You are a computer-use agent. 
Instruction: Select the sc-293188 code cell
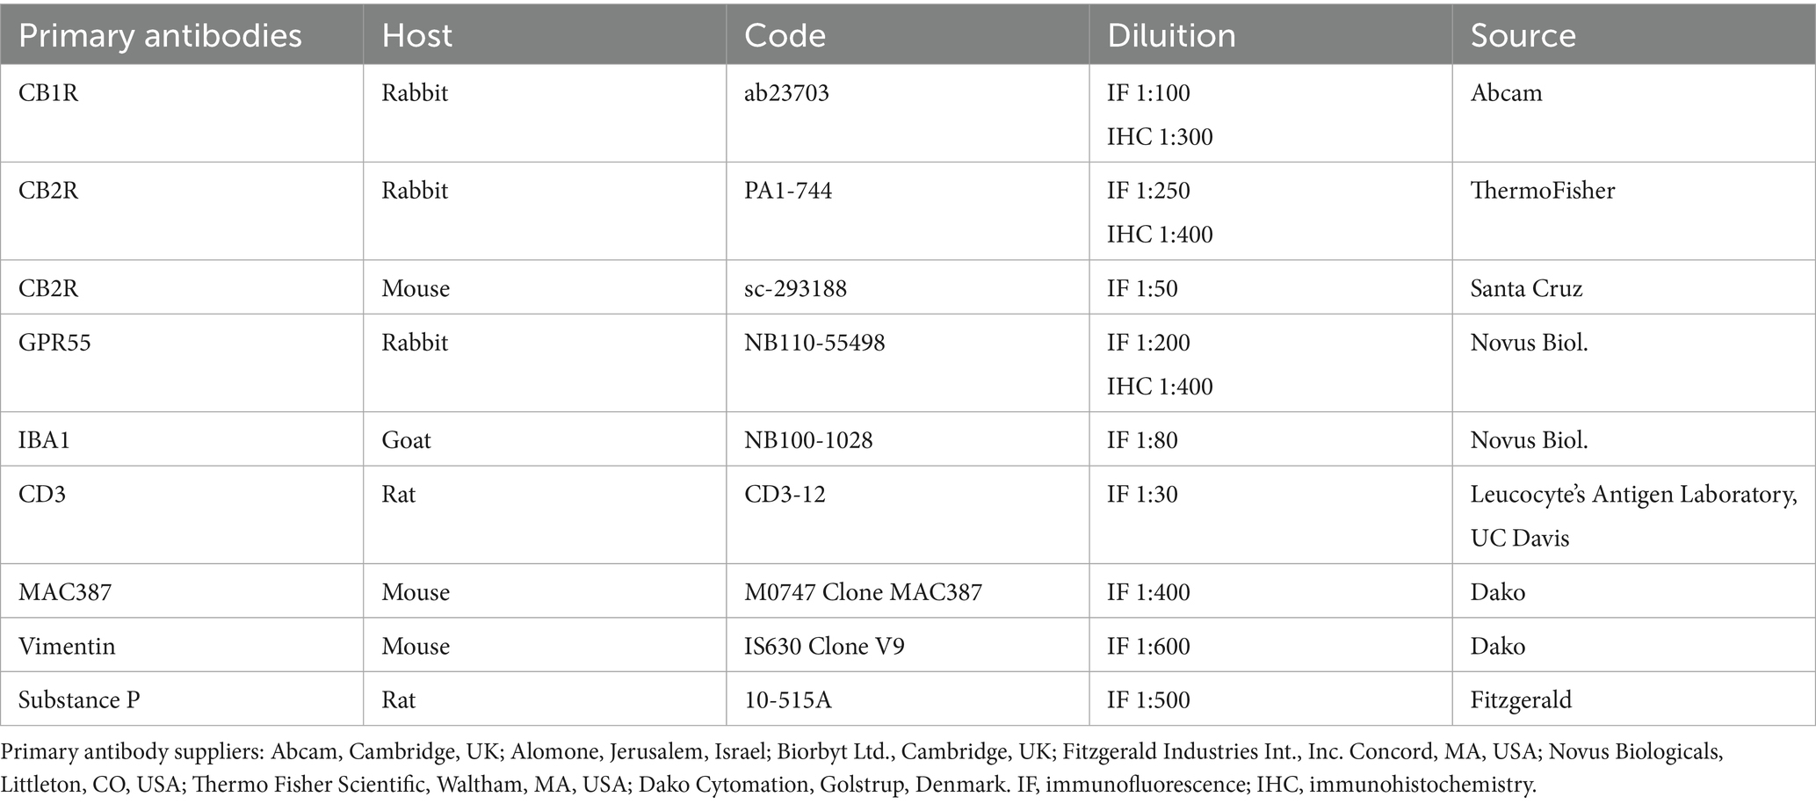click(795, 288)
